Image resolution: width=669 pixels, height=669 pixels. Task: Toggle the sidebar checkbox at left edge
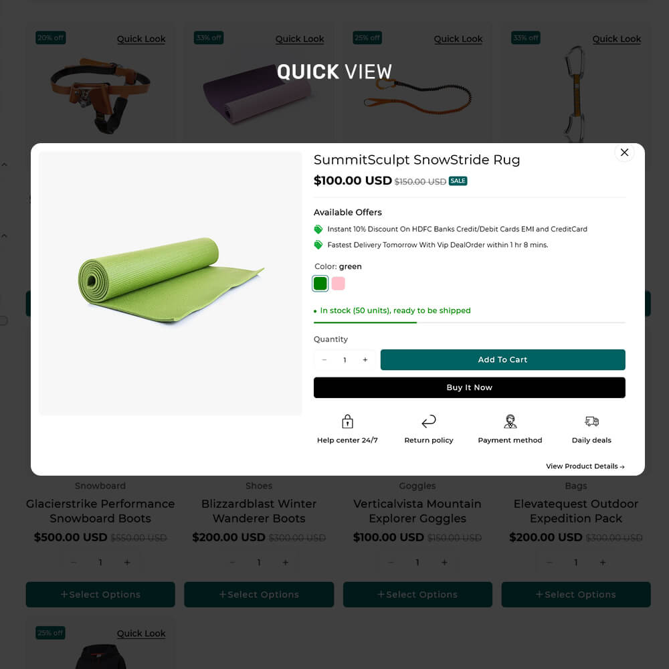click(3, 320)
